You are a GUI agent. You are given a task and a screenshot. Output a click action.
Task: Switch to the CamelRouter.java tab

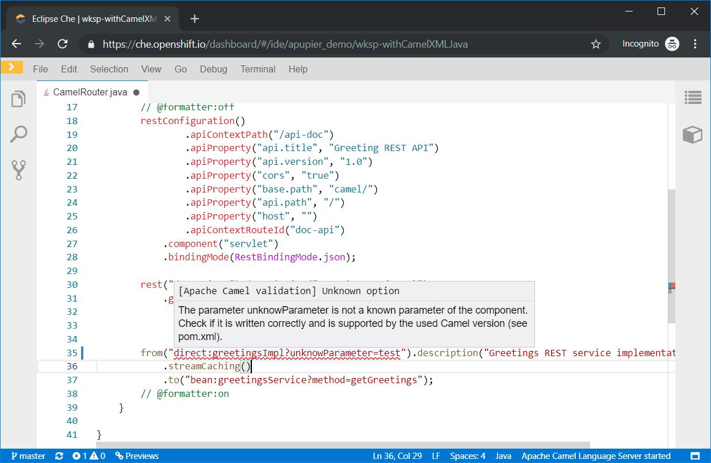pos(90,92)
